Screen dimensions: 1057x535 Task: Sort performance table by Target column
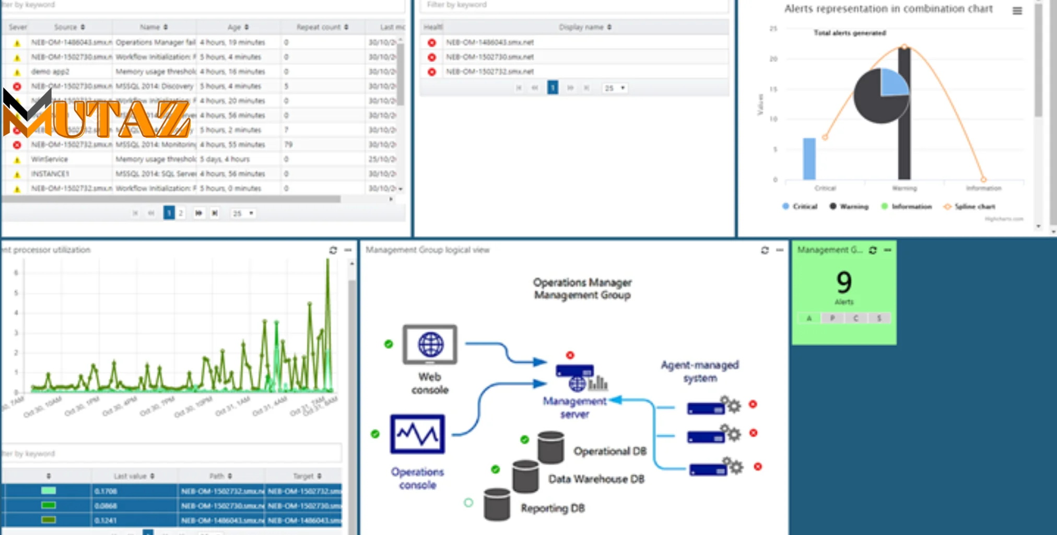coord(307,476)
